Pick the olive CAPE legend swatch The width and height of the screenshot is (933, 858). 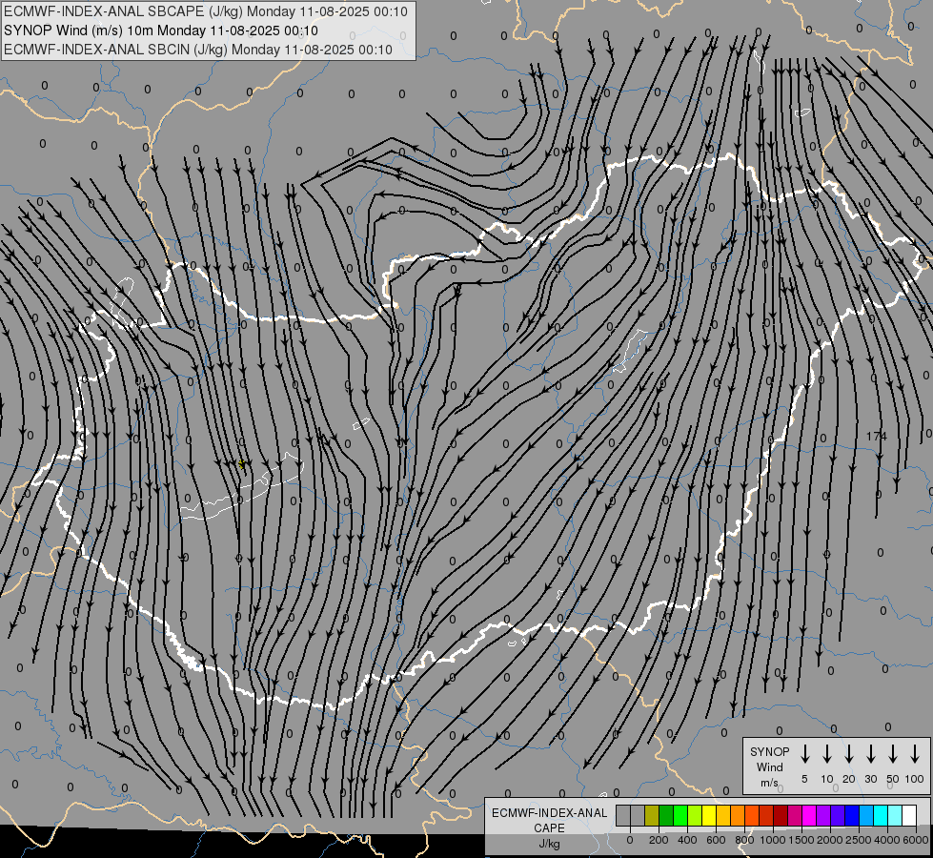[652, 815]
